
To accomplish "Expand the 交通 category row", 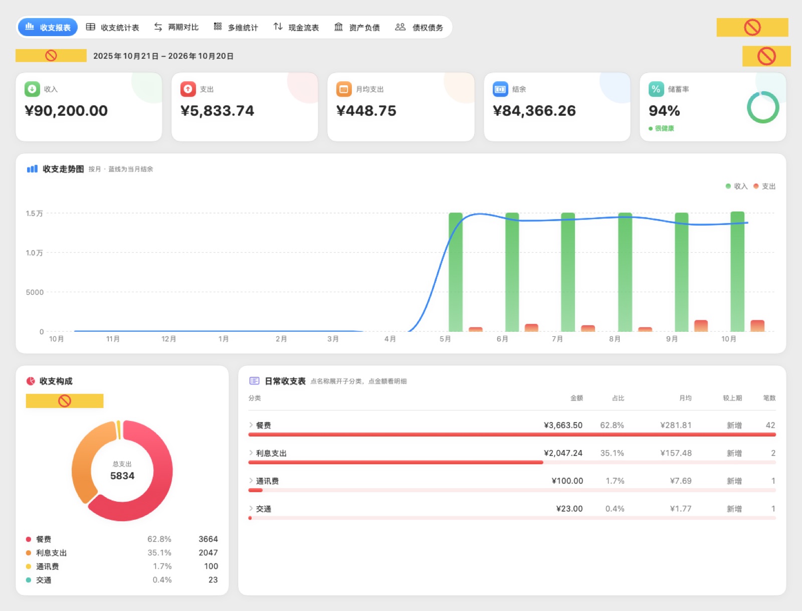I will pyautogui.click(x=260, y=509).
